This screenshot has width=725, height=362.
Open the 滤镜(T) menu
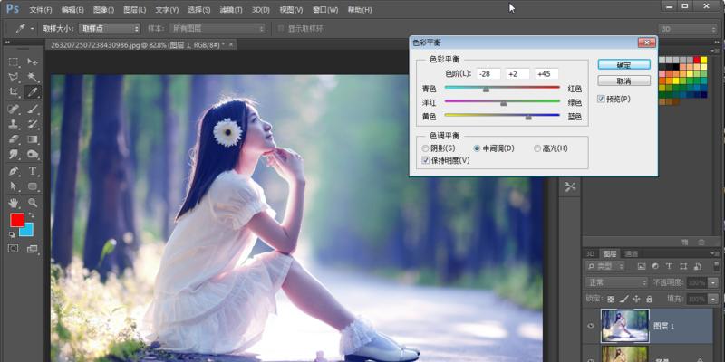(231, 10)
